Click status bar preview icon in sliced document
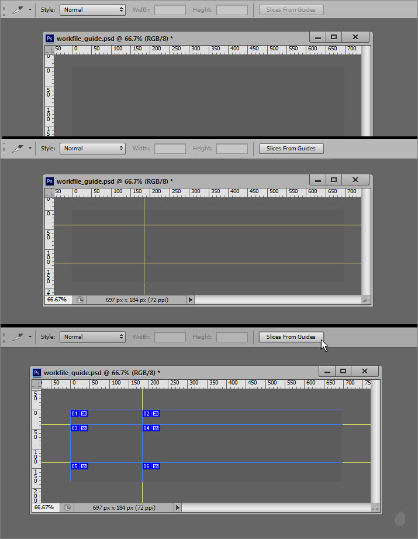The image size is (418, 539). (x=67, y=507)
